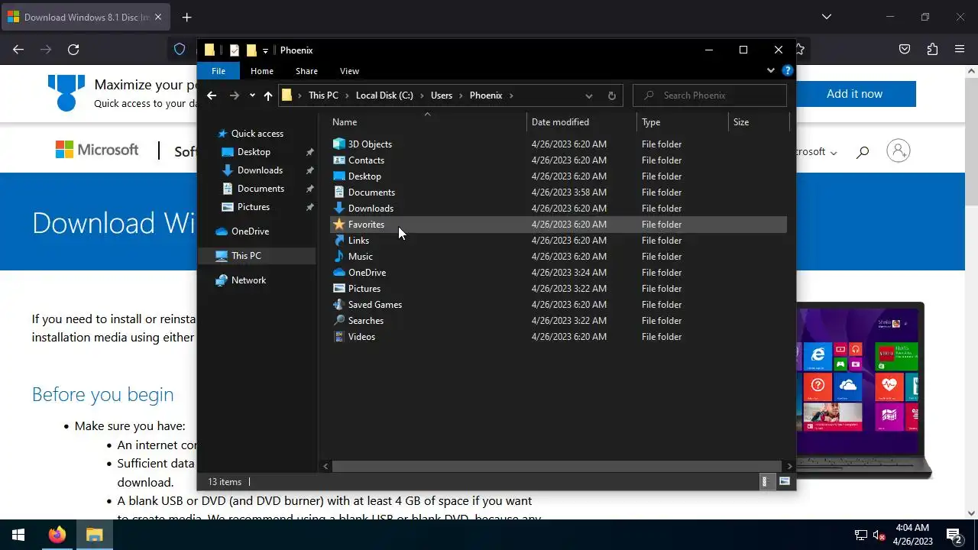This screenshot has width=978, height=550.
Task: Click the horizontal scrollbar right arrow
Action: tap(790, 466)
